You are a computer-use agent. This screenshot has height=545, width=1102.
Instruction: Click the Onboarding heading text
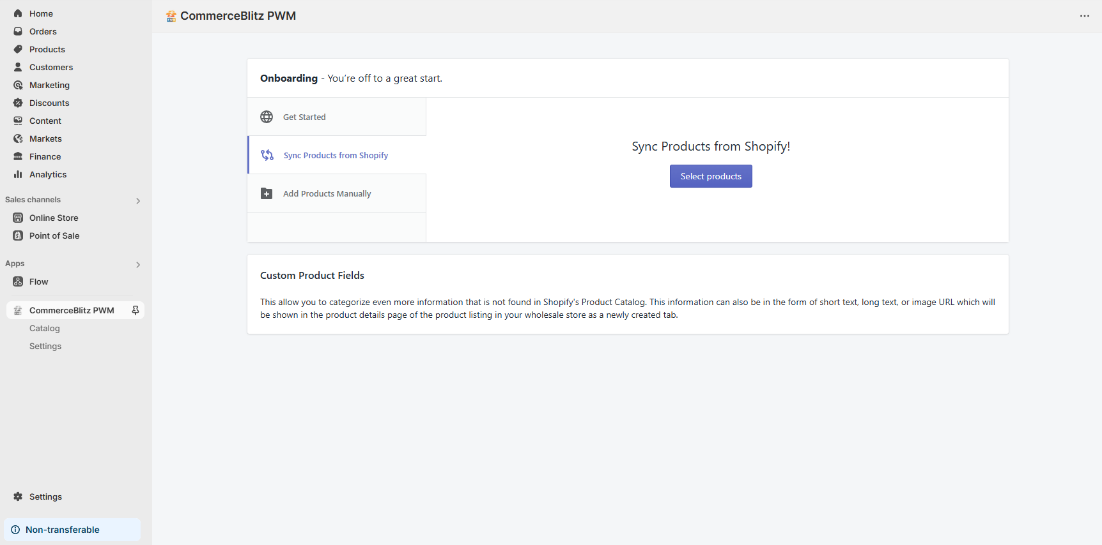pos(289,78)
